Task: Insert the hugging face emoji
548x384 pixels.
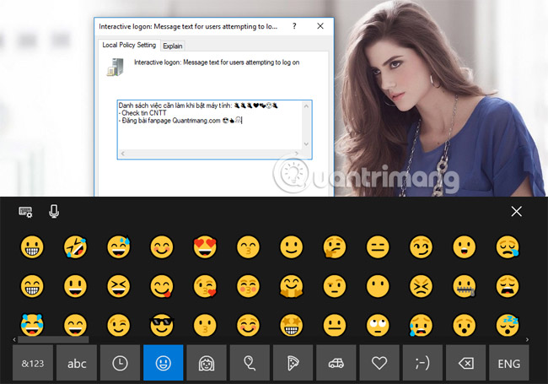Action: point(291,285)
